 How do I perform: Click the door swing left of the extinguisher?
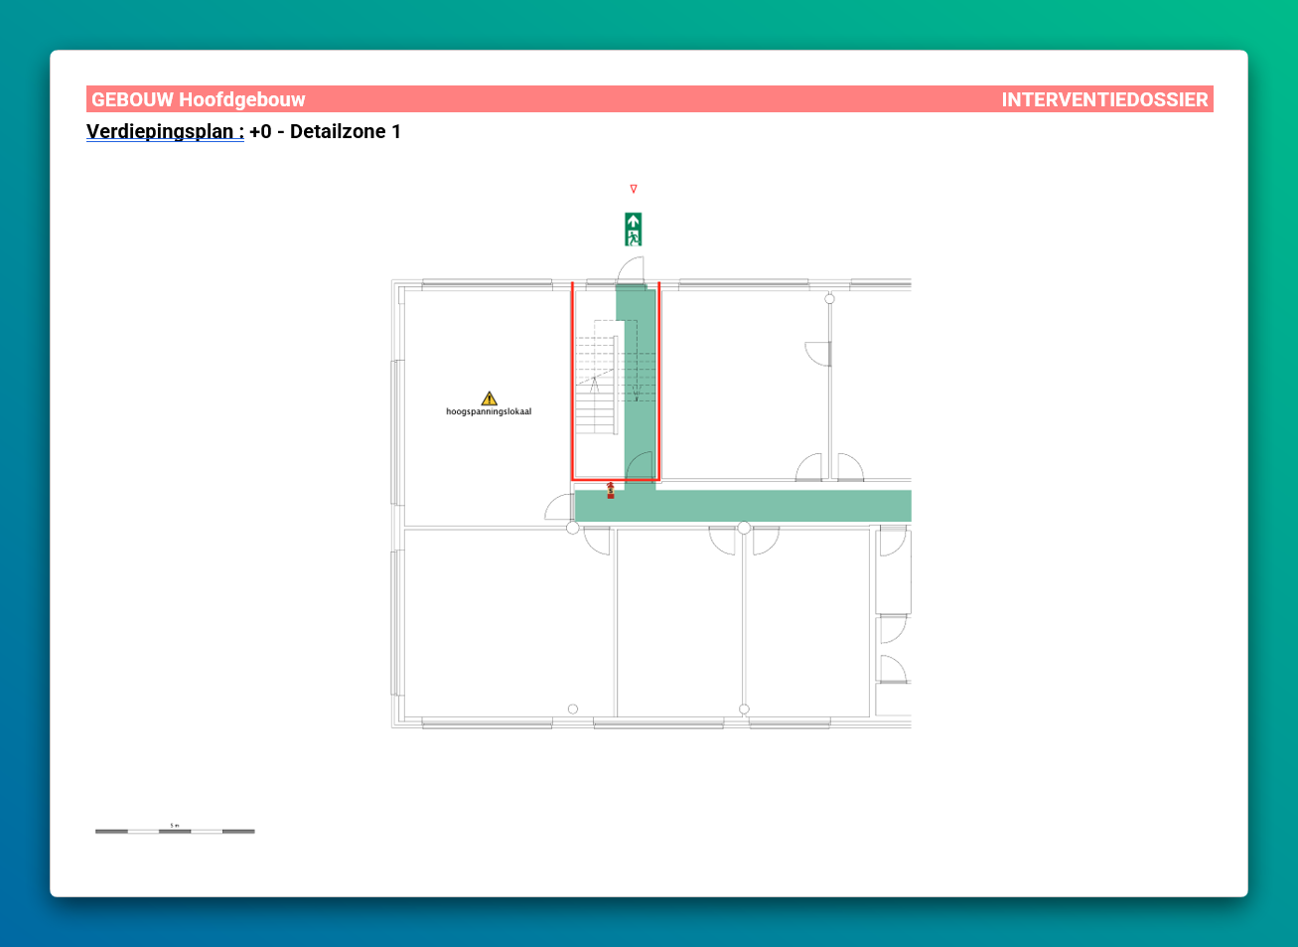click(559, 508)
